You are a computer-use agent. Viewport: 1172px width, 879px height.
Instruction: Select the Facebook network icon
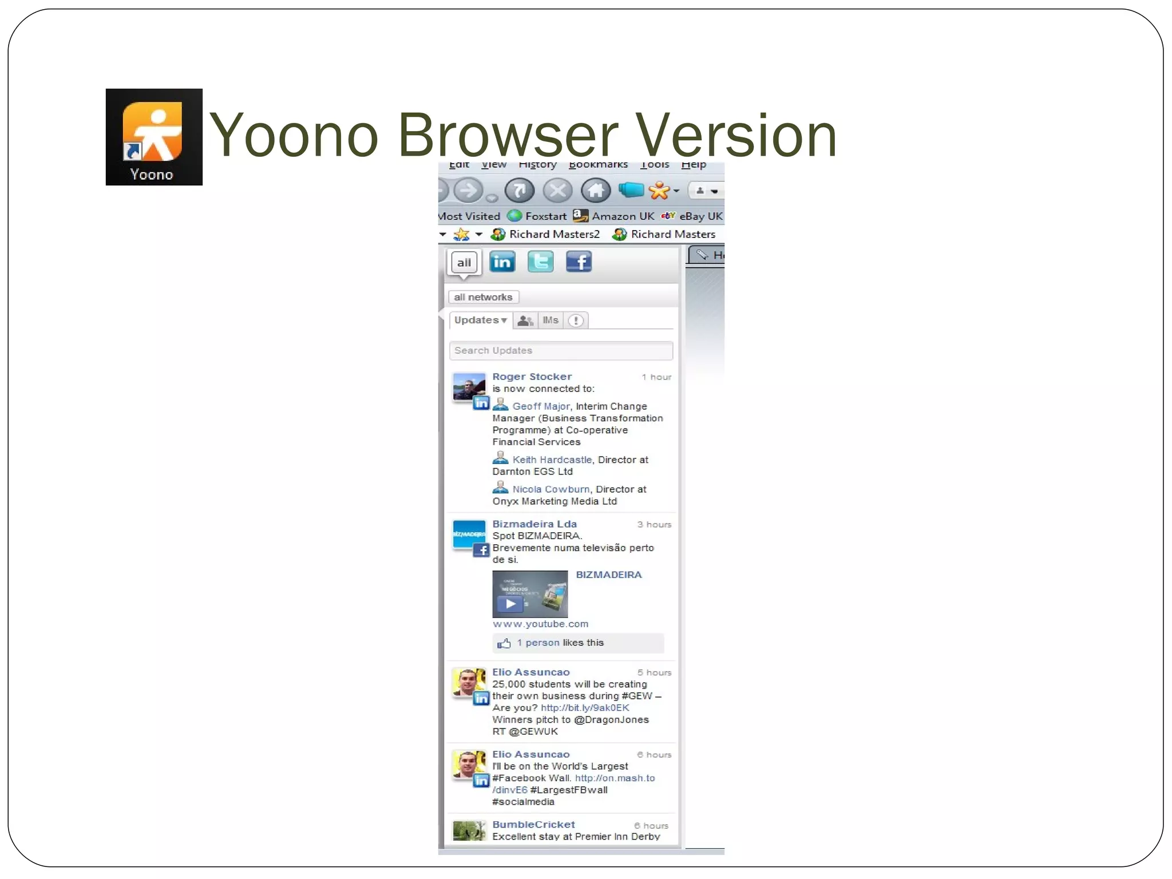(x=579, y=262)
